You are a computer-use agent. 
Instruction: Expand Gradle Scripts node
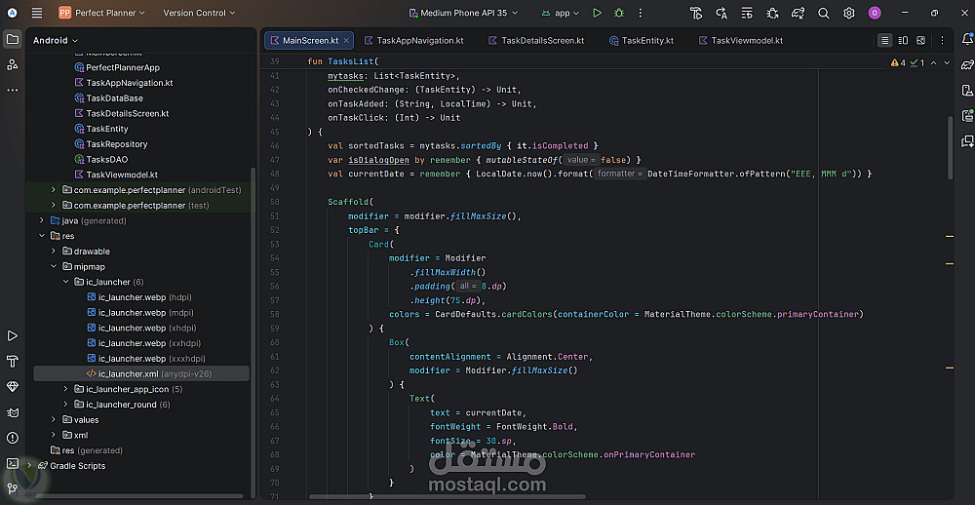pos(29,465)
